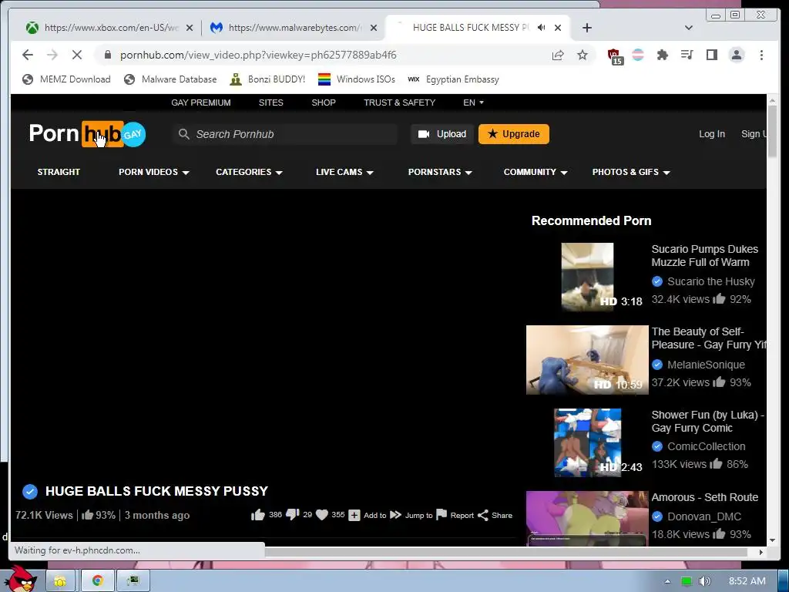Open the Chrome icon in the taskbar
The height and width of the screenshot is (592, 789).
(97, 580)
